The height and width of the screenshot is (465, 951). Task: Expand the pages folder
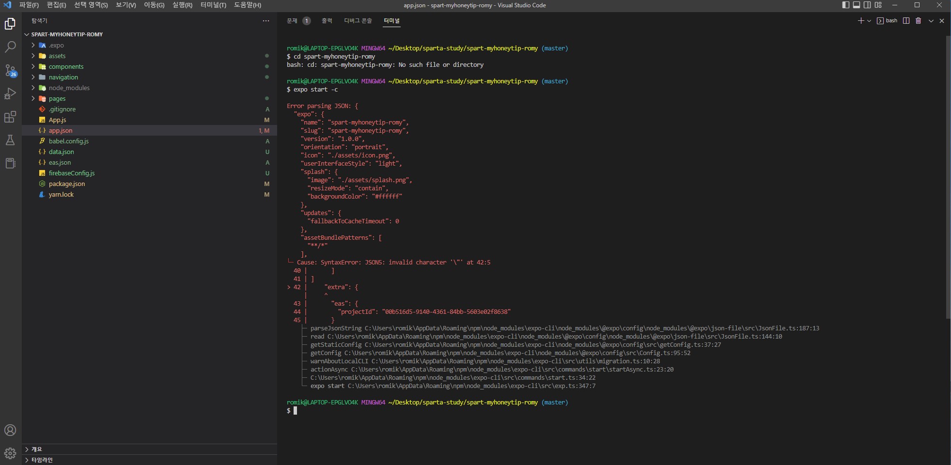tap(150, 98)
